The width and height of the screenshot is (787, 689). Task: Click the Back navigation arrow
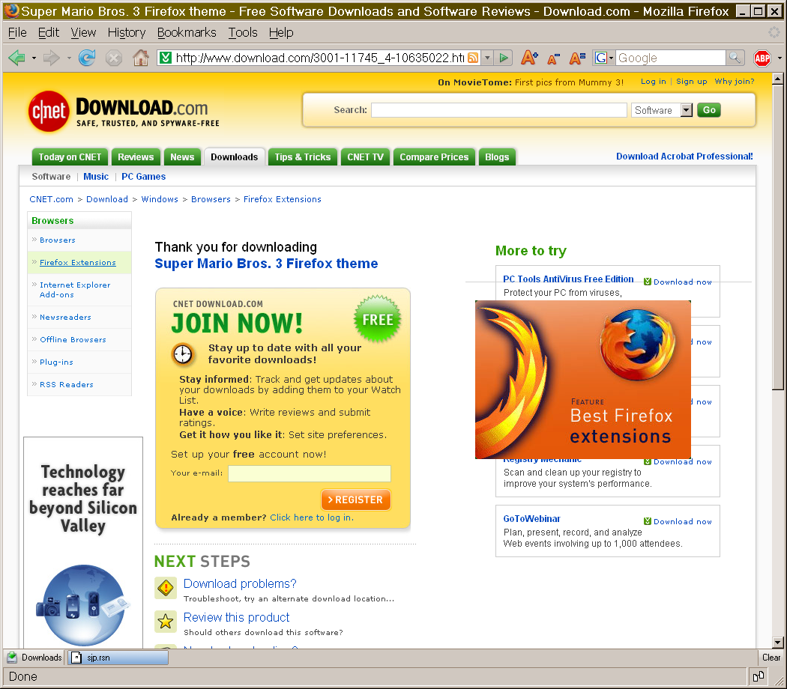click(x=16, y=58)
